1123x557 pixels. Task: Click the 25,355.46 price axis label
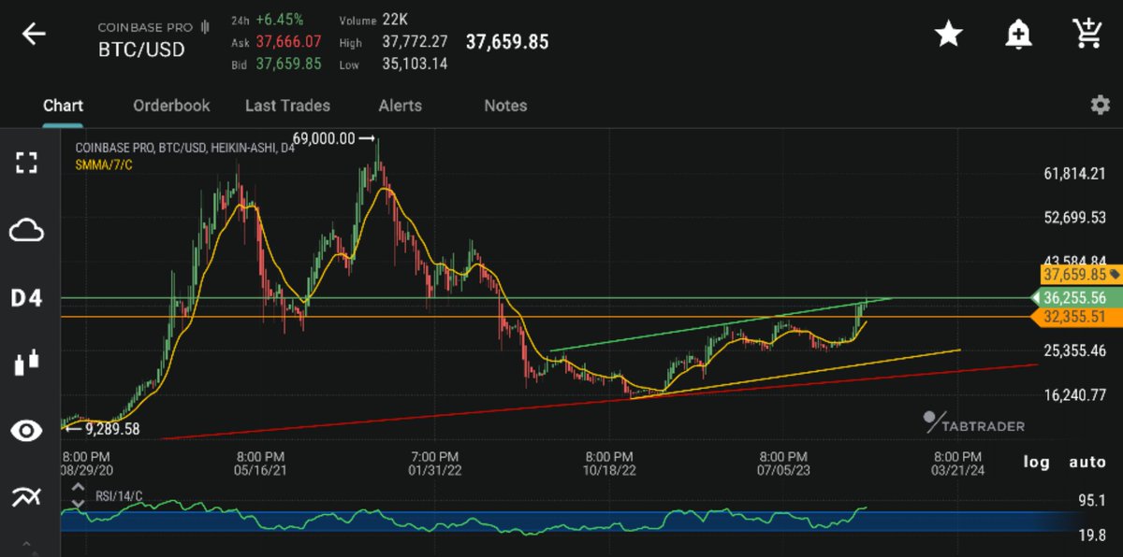(x=1075, y=351)
